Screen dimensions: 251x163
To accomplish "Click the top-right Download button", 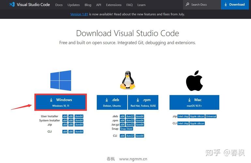I will pos(235,5).
